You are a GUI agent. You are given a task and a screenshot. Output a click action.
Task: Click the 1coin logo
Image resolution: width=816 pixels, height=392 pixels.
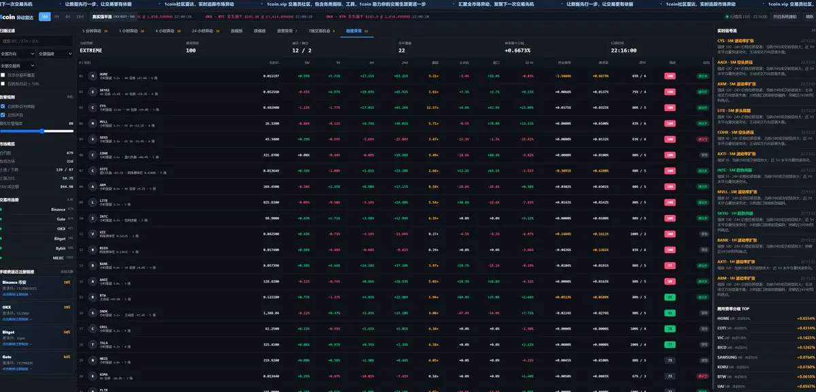pyautogui.click(x=7, y=16)
